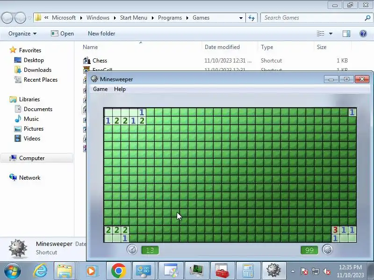Click the large Minesweeper icon in details pane

click(x=18, y=248)
